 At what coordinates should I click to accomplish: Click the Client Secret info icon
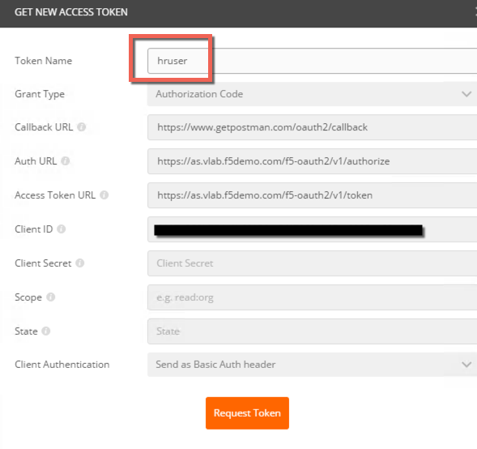coord(79,263)
